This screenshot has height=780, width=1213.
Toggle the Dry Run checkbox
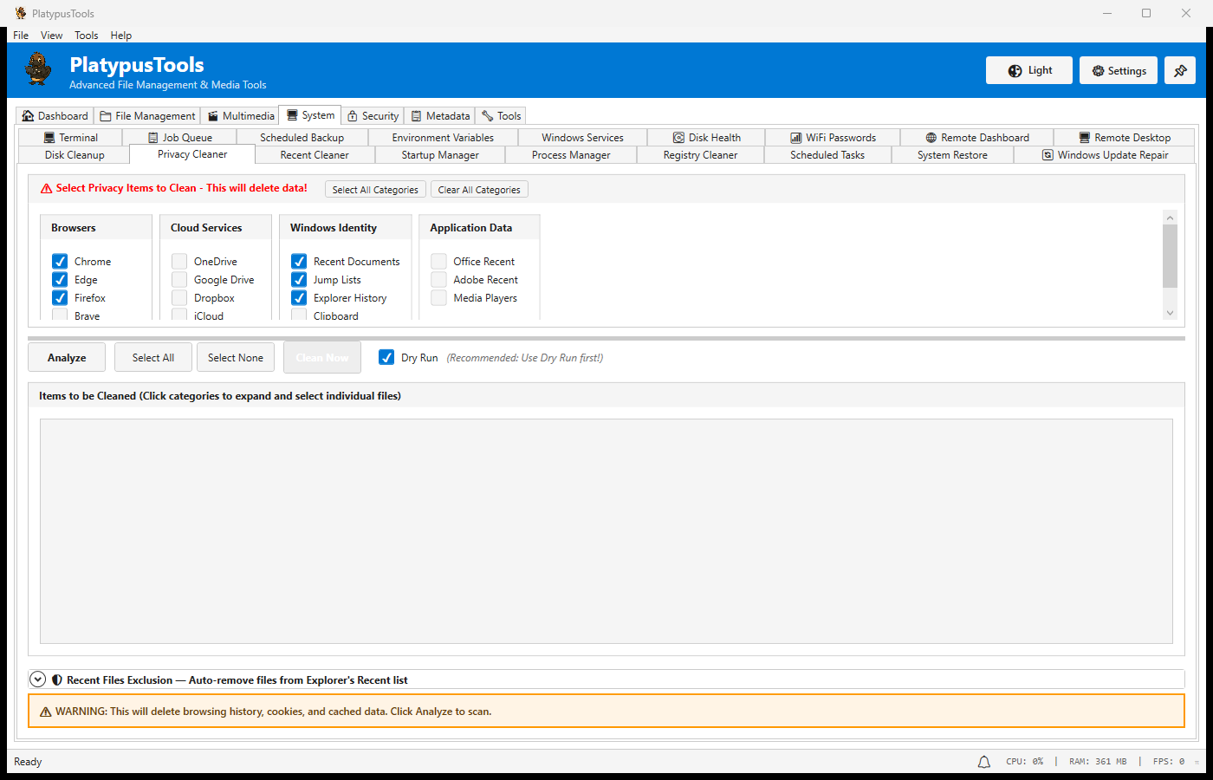point(386,358)
